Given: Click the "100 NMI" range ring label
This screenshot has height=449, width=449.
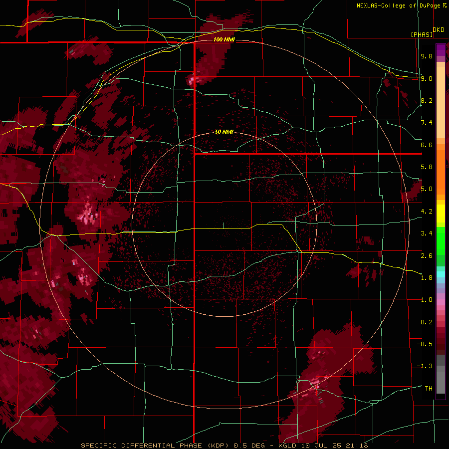Looking at the screenshot, I should click(224, 39).
